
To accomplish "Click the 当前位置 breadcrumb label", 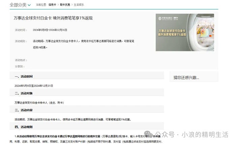I will [41, 5].
